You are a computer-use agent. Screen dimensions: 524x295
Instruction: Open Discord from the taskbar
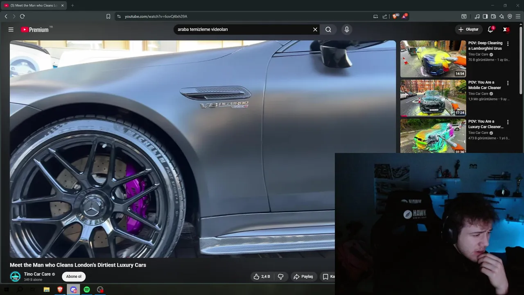coord(73,290)
